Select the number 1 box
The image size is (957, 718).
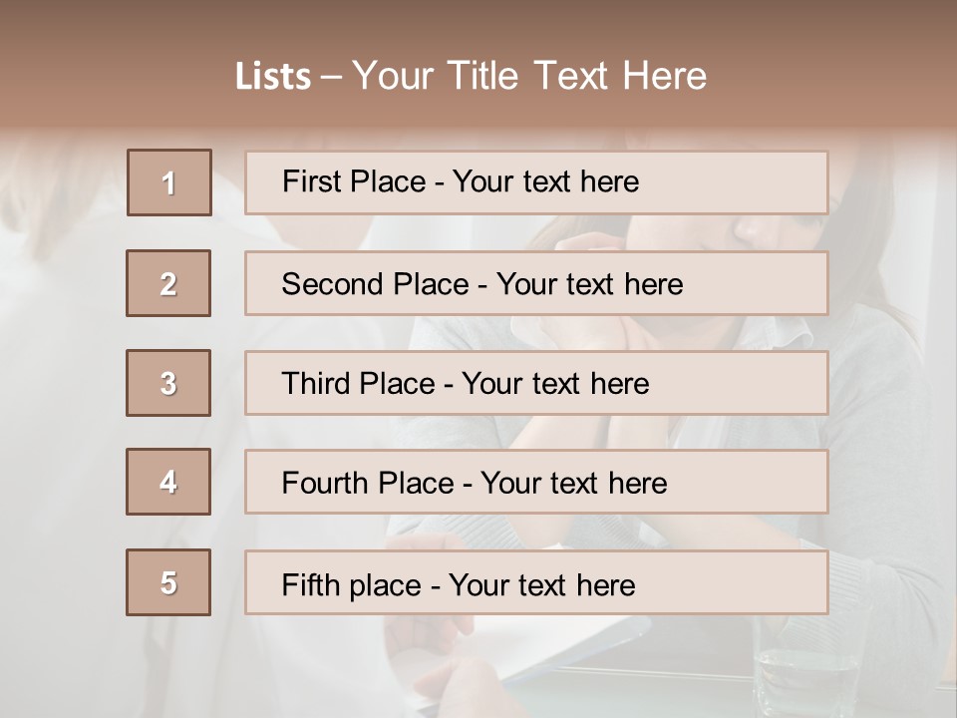coord(168,182)
